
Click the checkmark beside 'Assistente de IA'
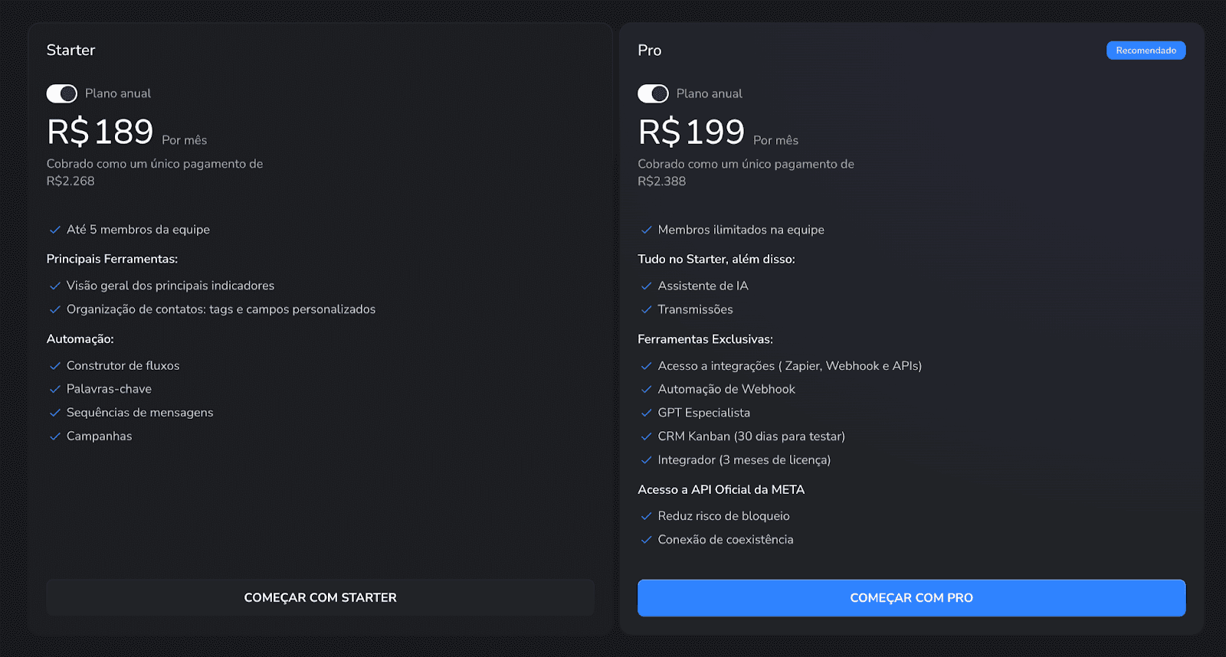[x=646, y=286]
